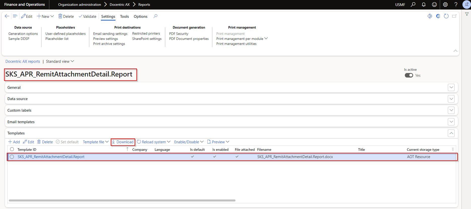The width and height of the screenshot is (471, 209).
Task: Open User-defined placeholders
Action: click(x=65, y=34)
